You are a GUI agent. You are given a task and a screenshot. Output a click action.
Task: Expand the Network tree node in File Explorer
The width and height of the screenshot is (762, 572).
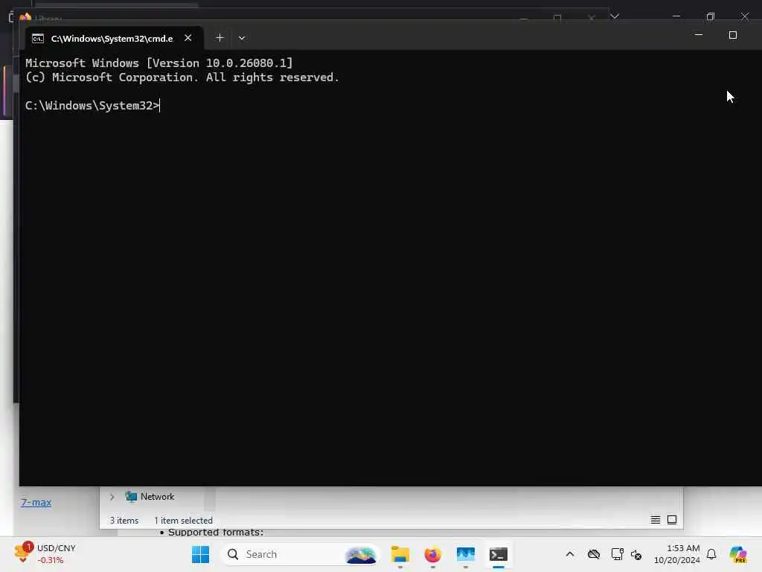112,497
